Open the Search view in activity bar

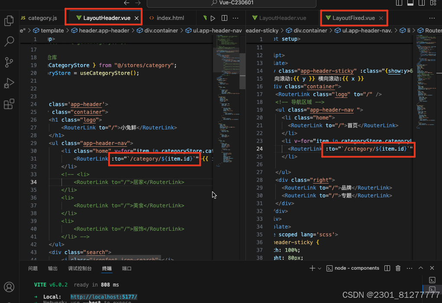pyautogui.click(x=9, y=41)
